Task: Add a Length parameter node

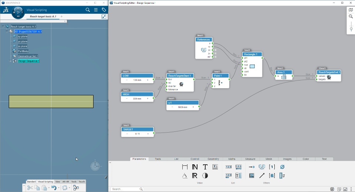Action: (185, 167)
